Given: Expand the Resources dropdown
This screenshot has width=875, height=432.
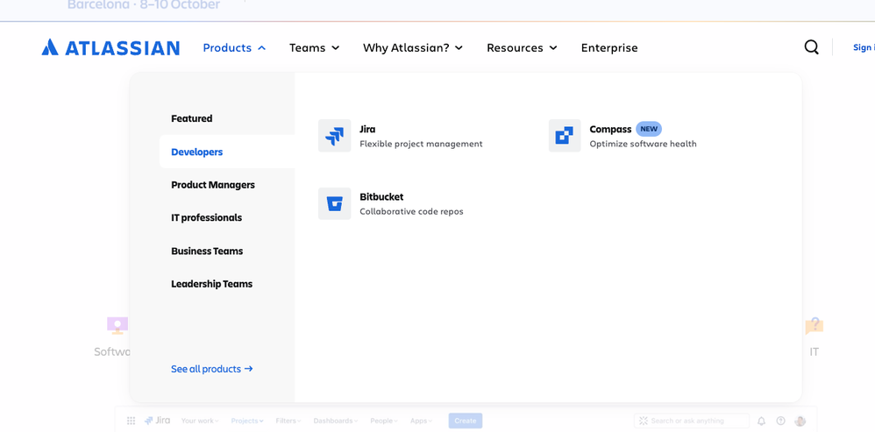Looking at the screenshot, I should [522, 48].
